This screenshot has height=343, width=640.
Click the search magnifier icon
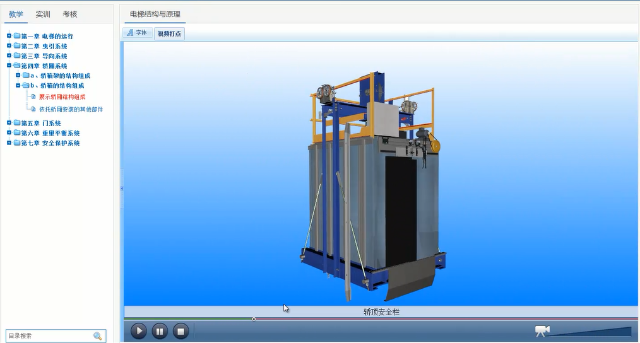pos(98,336)
